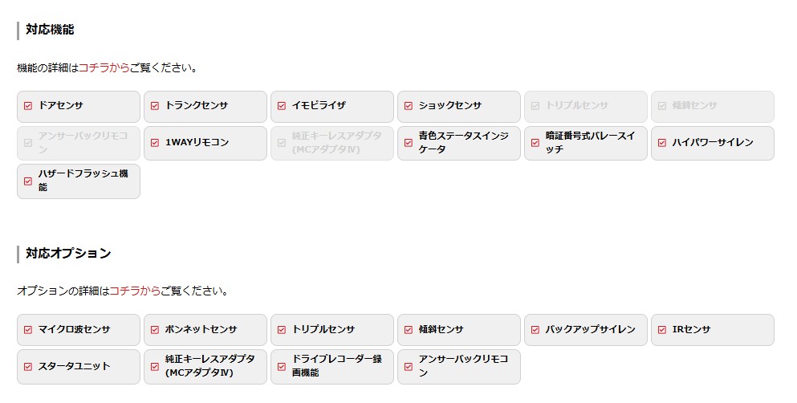797x403 pixels.
Task: Toggle 傾斜センサ in 対応オプション section
Action: (x=409, y=330)
